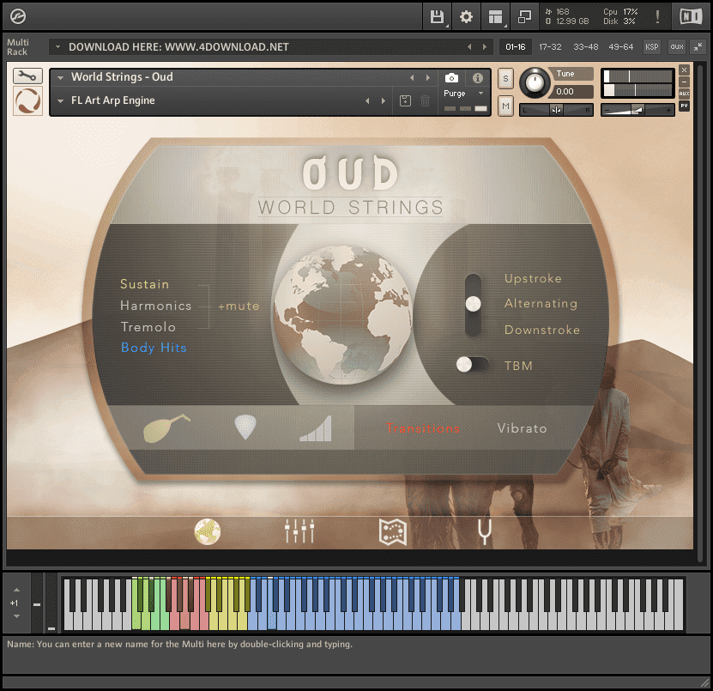Viewport: 713px width, 691px height.
Task: Click the rotating globe in the center
Action: (x=342, y=315)
